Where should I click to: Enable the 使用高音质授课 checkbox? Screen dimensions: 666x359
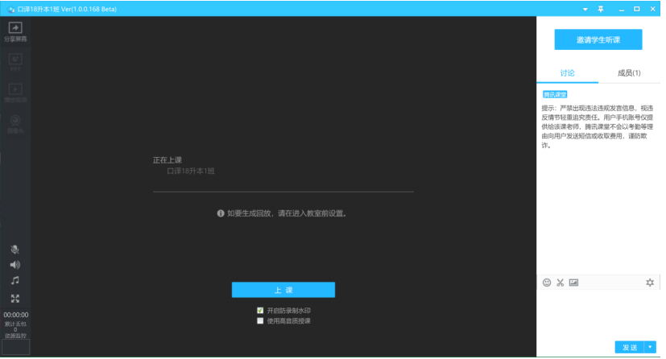point(260,320)
